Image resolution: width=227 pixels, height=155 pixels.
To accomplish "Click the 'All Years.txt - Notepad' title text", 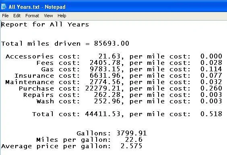I will tap(37, 7).
